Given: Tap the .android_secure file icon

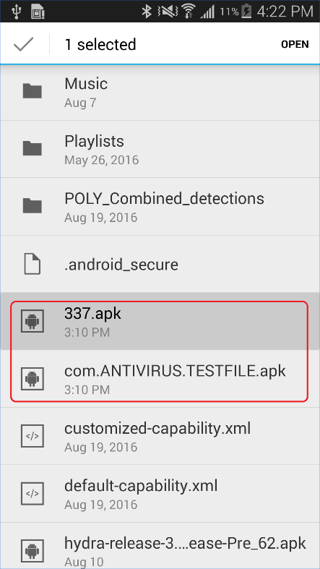Looking at the screenshot, I should coord(33,264).
